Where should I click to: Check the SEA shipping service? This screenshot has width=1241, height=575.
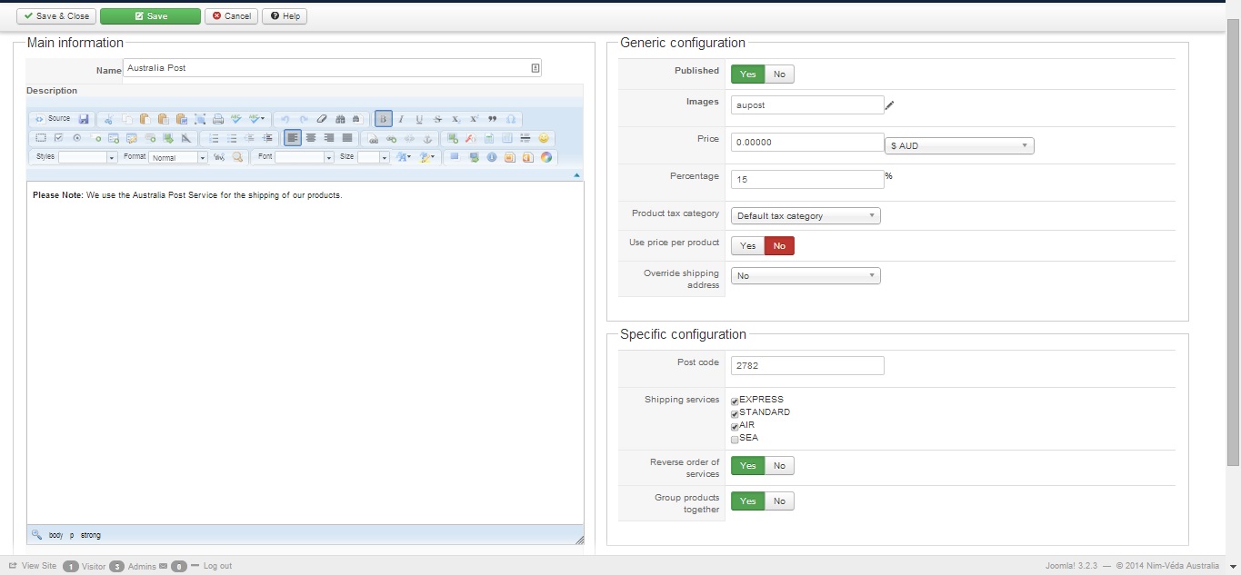click(x=735, y=439)
